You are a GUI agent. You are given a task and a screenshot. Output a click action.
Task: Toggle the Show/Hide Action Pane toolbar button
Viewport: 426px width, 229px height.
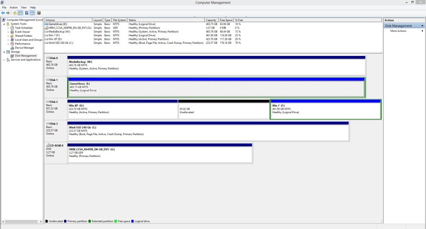(32, 13)
